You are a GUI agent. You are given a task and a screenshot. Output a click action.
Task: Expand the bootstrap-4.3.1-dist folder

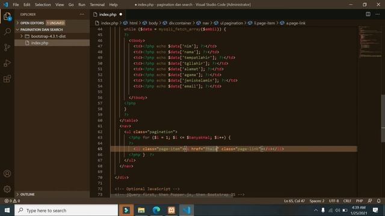(48, 36)
